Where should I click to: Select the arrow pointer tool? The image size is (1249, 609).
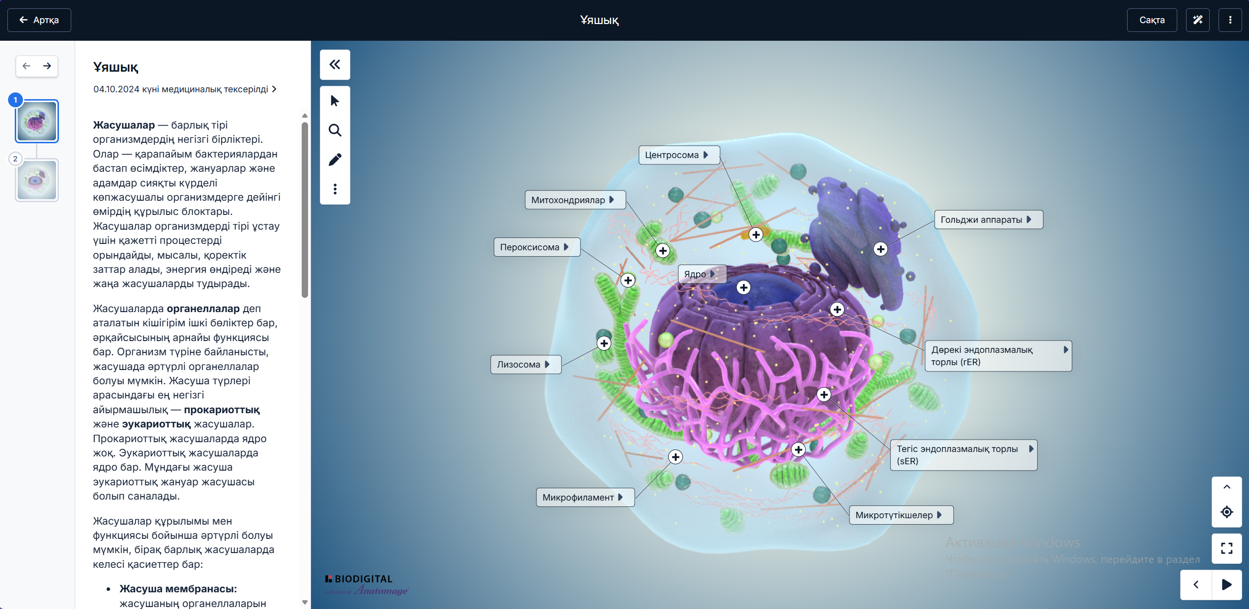[335, 101]
